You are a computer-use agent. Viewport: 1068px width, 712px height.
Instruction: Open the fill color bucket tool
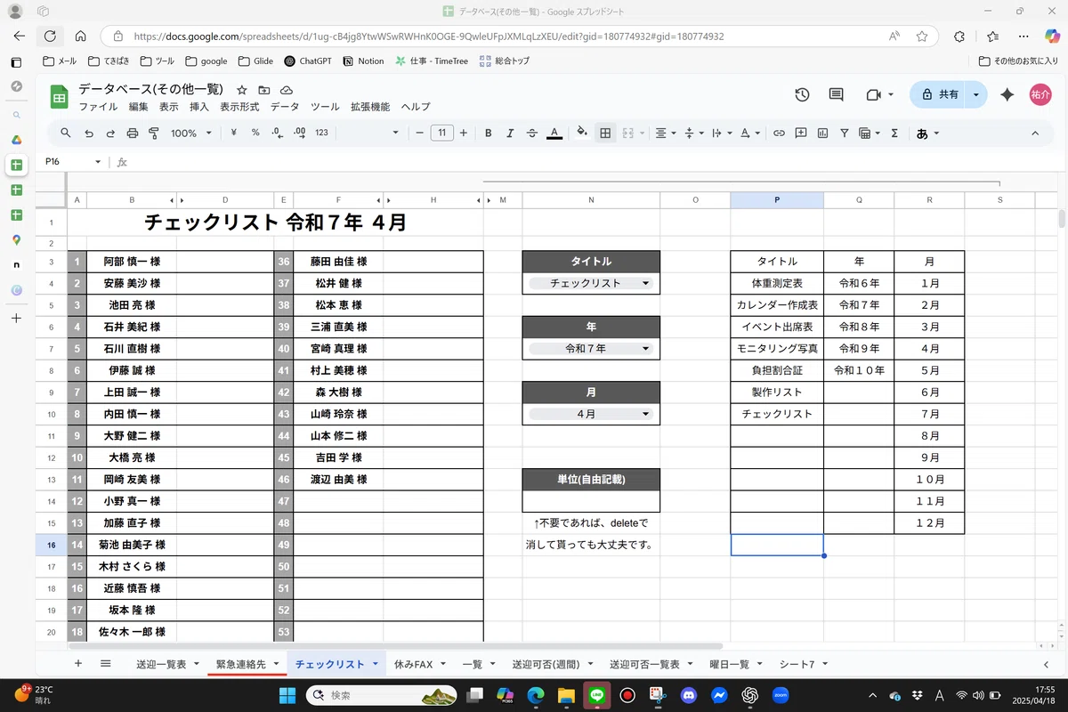[x=582, y=133]
